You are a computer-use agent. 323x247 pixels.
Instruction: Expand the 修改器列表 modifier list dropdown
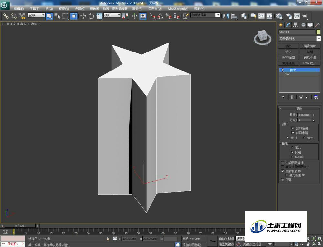click(318, 39)
